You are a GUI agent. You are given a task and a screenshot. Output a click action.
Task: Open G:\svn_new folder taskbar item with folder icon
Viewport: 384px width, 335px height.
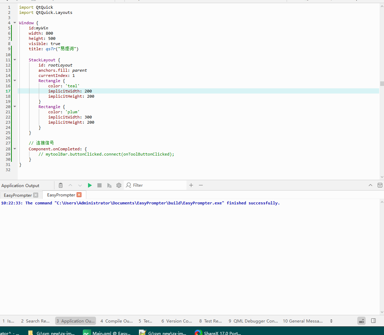(51, 333)
